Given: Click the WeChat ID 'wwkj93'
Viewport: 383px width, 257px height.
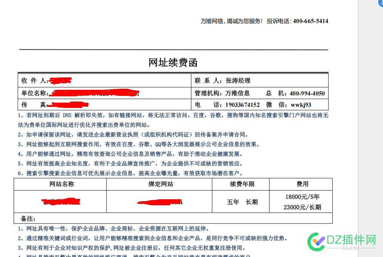Looking at the screenshot, I should tap(301, 105).
